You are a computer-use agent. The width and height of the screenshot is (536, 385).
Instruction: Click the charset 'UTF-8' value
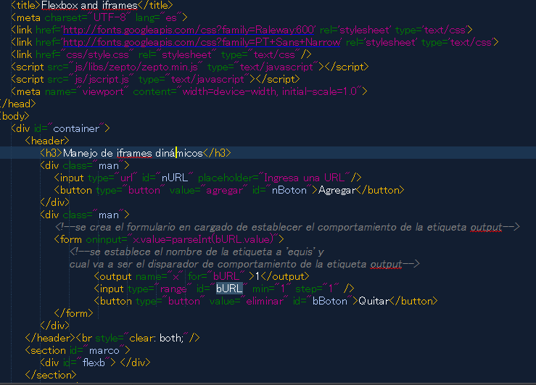point(110,18)
